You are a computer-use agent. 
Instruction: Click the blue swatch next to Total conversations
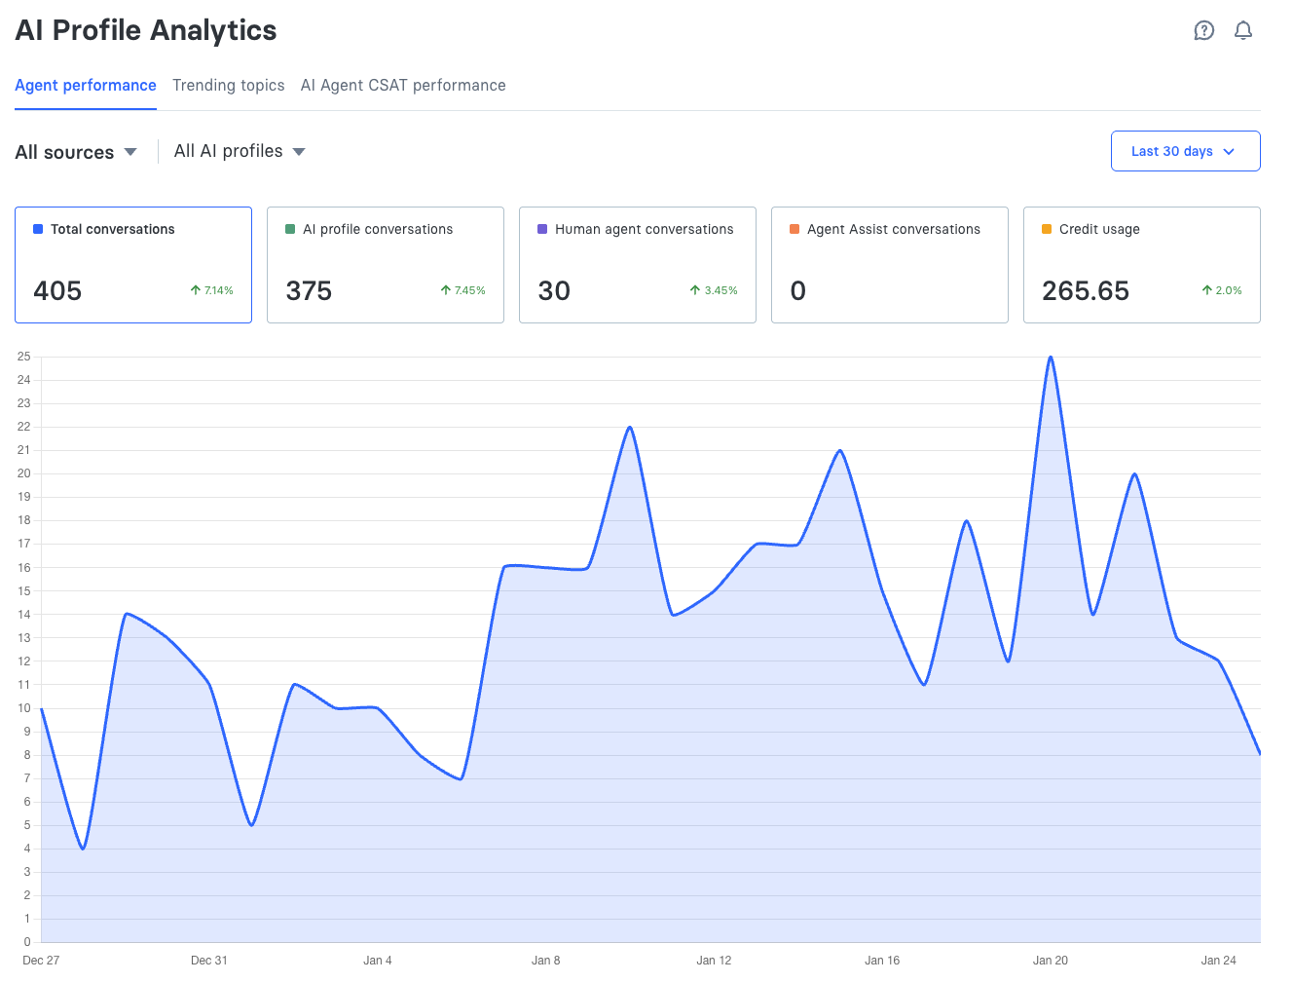[x=38, y=230]
